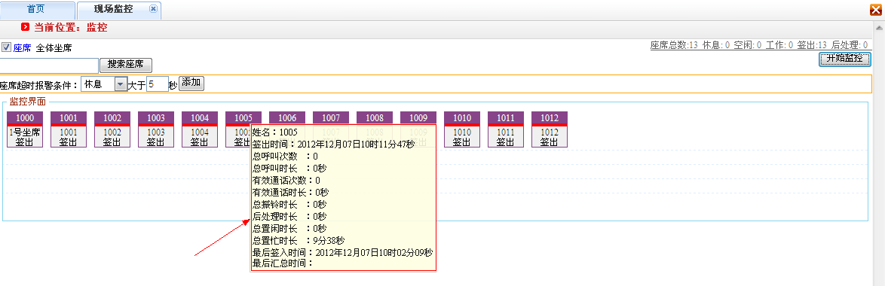Click the 添加 alarm condition button
Screen dimensions: 885x286
pyautogui.click(x=191, y=84)
